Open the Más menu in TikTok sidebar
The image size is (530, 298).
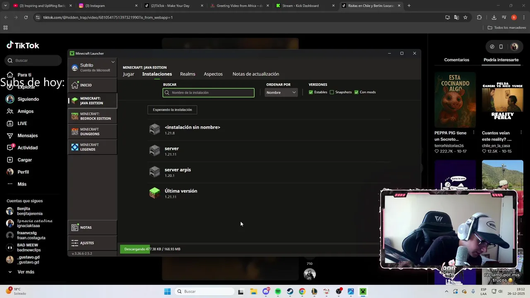point(17,184)
